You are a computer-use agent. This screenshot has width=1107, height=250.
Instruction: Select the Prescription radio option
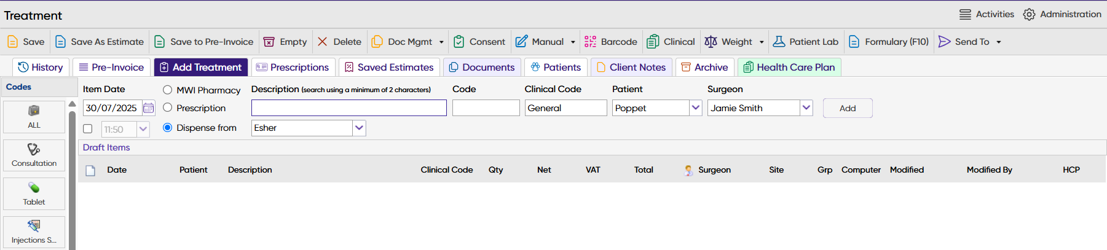click(x=167, y=107)
